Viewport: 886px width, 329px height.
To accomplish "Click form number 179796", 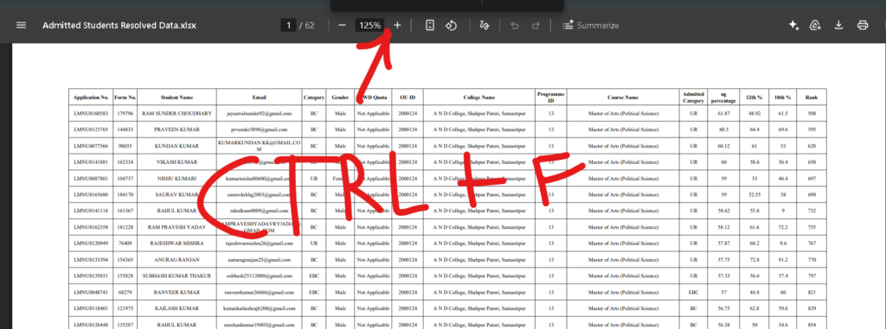I will pos(125,113).
